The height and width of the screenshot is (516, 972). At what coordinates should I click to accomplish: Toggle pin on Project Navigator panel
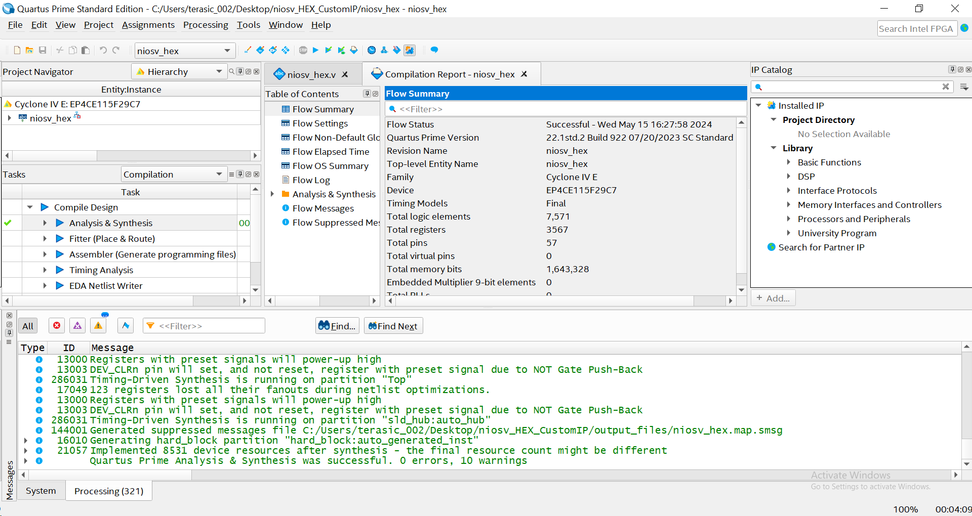click(x=240, y=72)
